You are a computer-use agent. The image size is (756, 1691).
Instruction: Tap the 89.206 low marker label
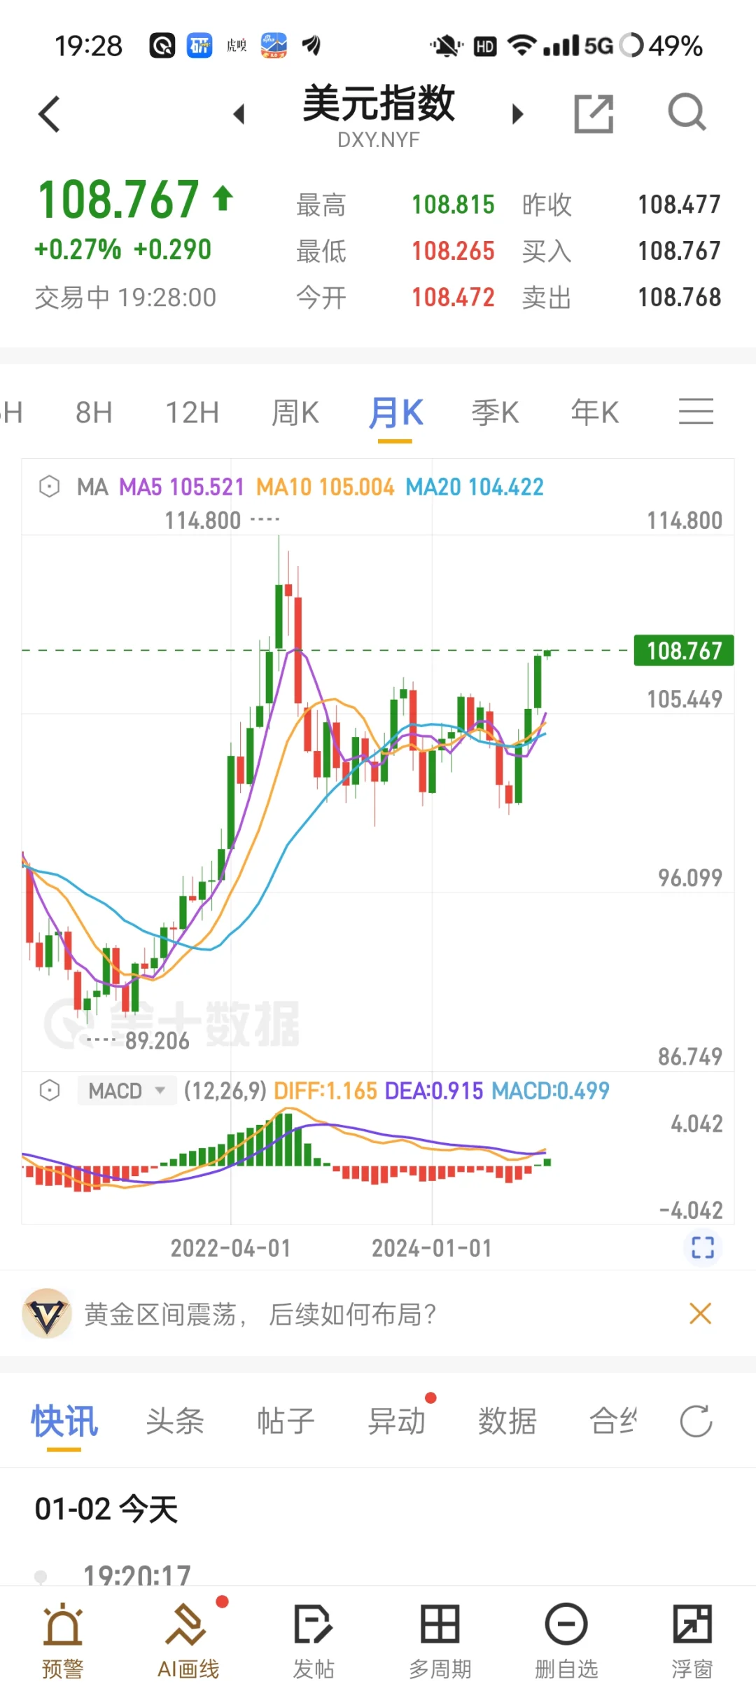[157, 1041]
